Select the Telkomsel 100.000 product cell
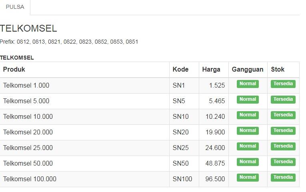Image resolution: width=306 pixels, height=192 pixels. coord(85,179)
